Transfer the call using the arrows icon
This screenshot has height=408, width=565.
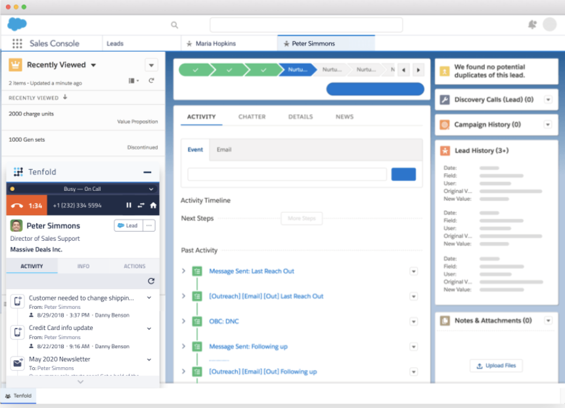[x=141, y=205]
